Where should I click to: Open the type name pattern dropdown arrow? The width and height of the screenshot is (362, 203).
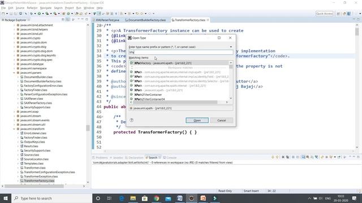coord(231,47)
